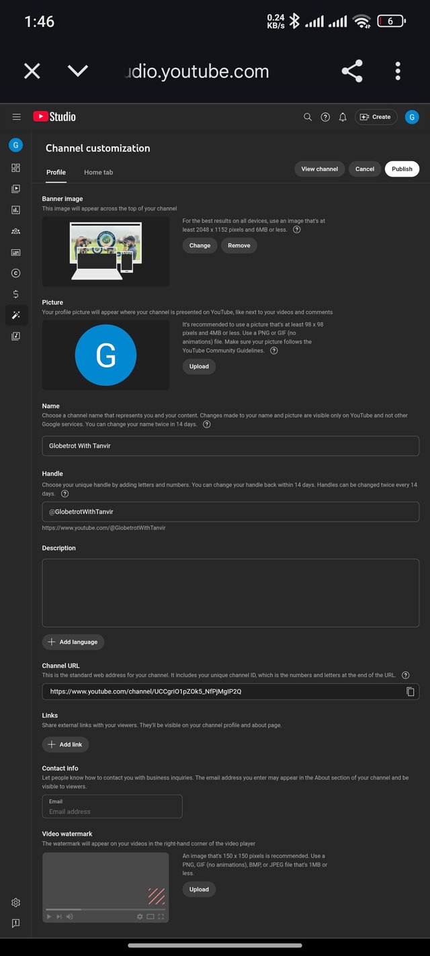
Task: Open the account avatar in top-right header
Action: coord(413,117)
